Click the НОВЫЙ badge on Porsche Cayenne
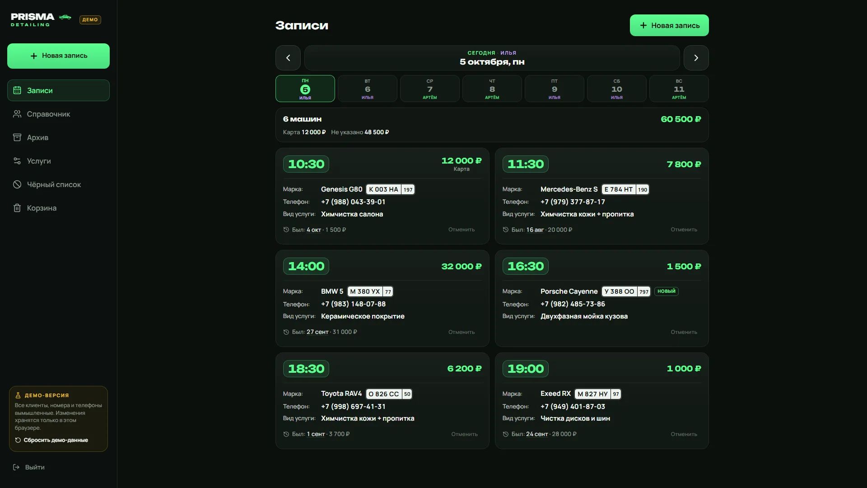This screenshot has width=867, height=488. [x=667, y=291]
